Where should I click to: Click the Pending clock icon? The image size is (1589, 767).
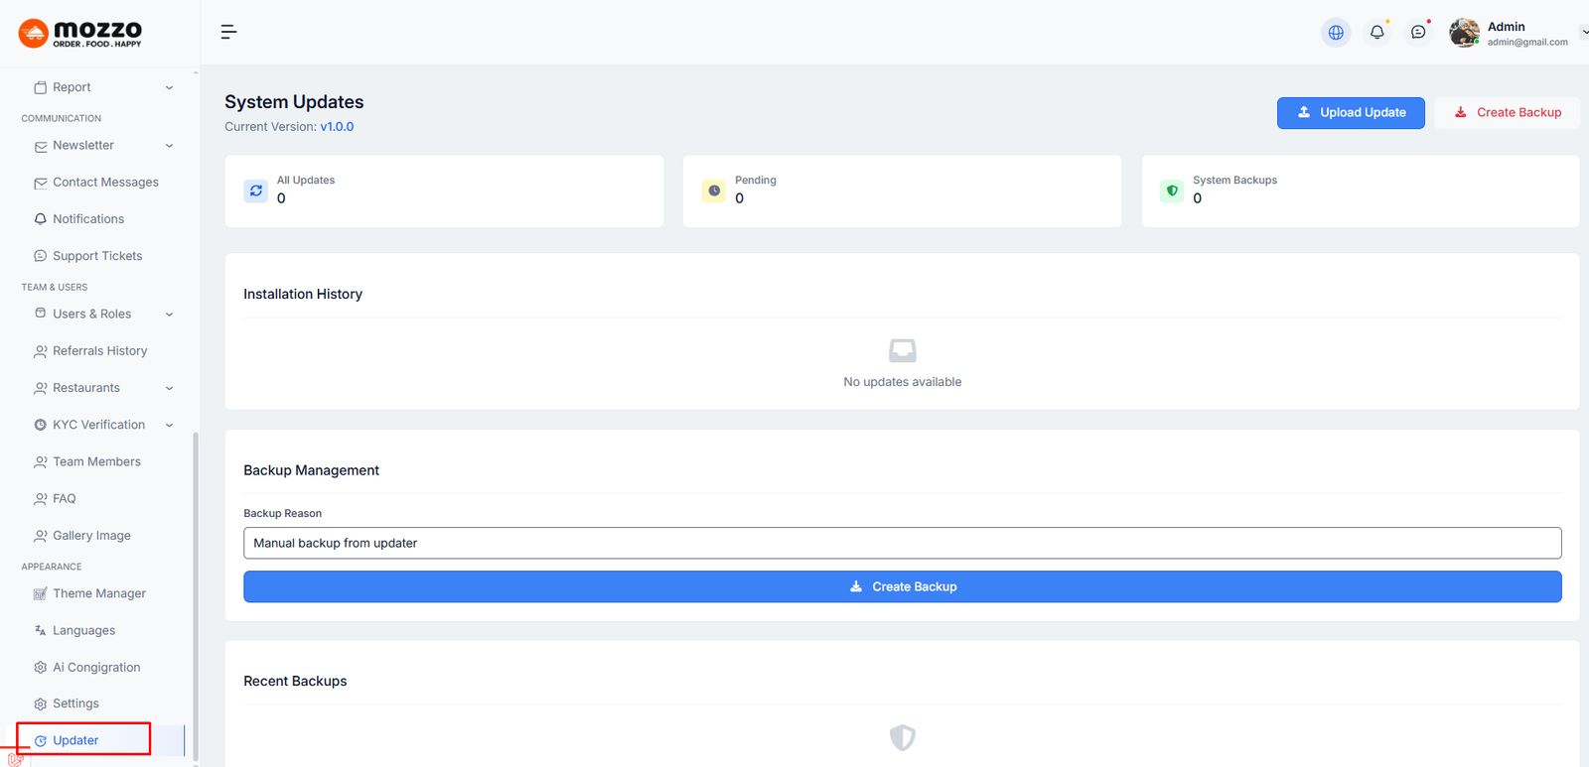point(714,191)
